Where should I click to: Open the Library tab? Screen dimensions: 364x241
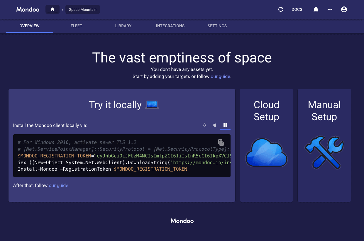(x=123, y=26)
